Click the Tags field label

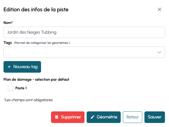(8, 43)
